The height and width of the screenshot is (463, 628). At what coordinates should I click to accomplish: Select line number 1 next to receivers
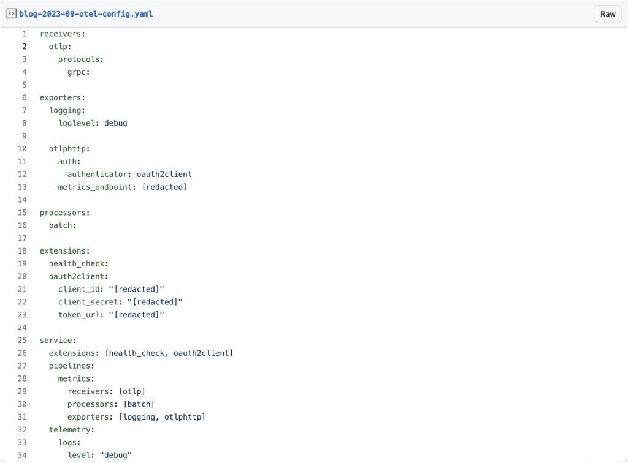[x=24, y=34]
